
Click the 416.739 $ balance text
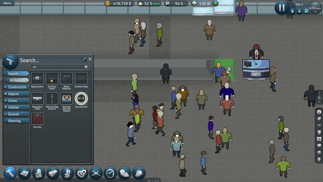click(122, 3)
